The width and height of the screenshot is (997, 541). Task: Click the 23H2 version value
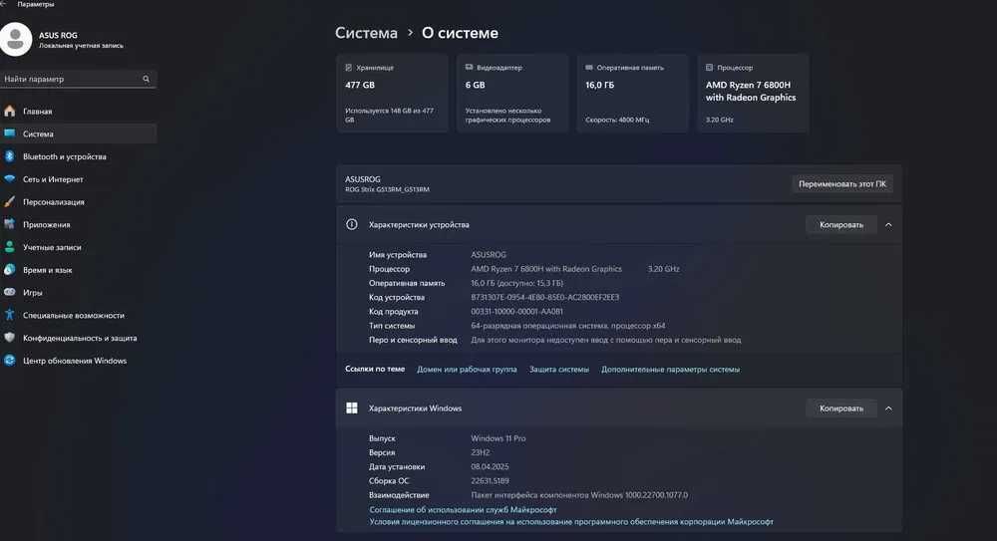[x=481, y=452]
